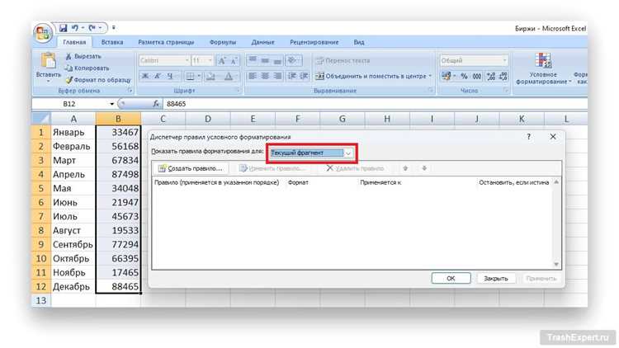Screen dimensions: 619x348
Task: Click Формат по образцу format painter
Action: 98,80
